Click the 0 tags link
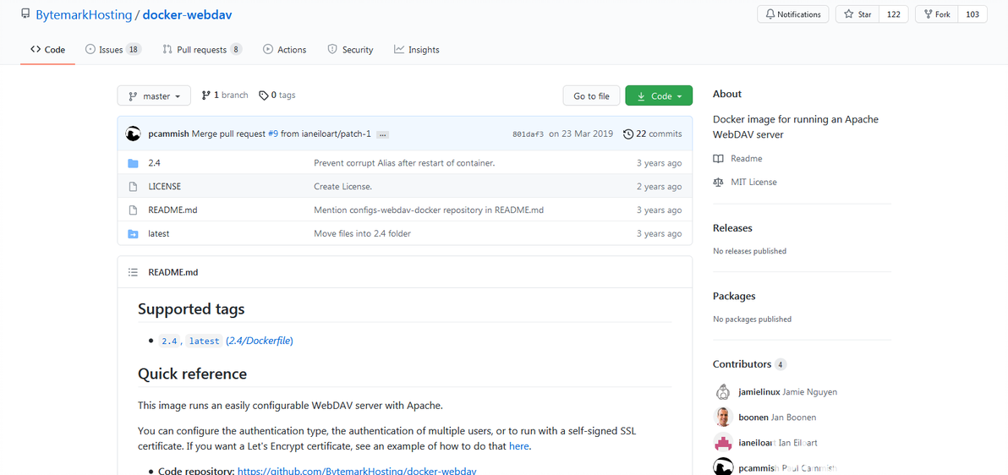This screenshot has width=1008, height=475. (x=277, y=96)
